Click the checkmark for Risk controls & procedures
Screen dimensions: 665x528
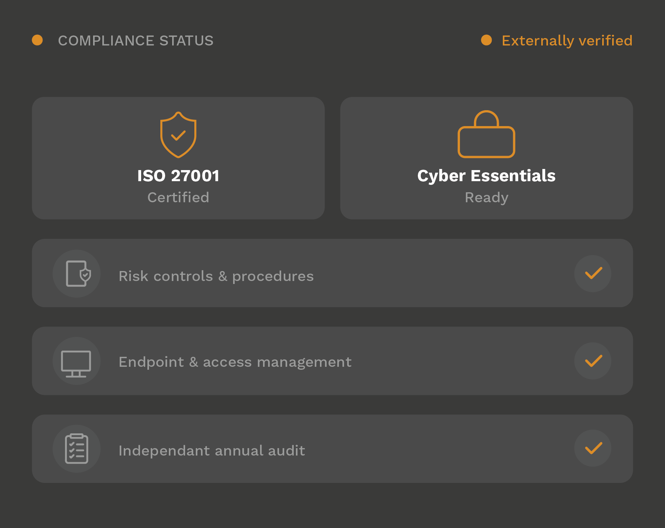tap(593, 274)
